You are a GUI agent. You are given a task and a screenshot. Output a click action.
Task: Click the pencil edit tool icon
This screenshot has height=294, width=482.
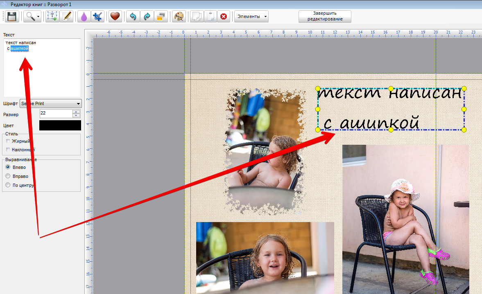point(66,16)
